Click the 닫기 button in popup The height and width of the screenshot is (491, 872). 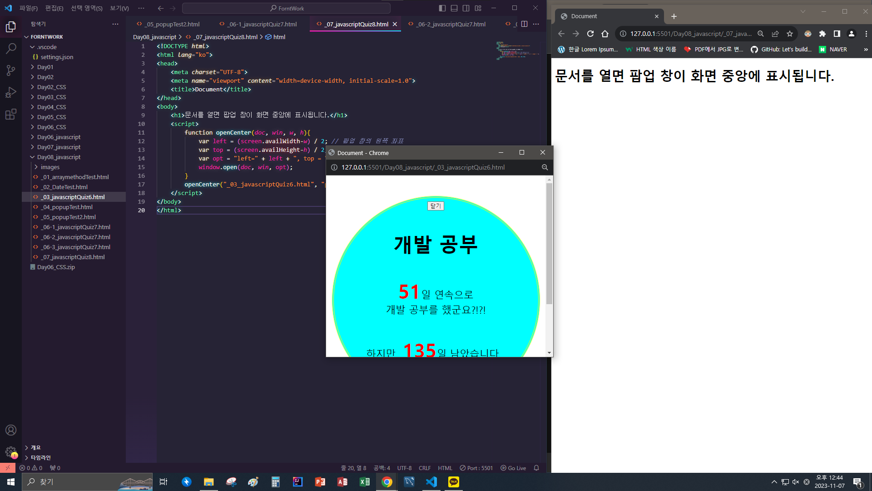436,206
